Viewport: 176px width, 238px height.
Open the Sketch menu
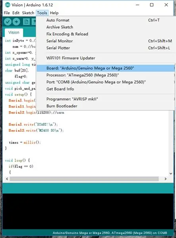pyautogui.click(x=28, y=13)
